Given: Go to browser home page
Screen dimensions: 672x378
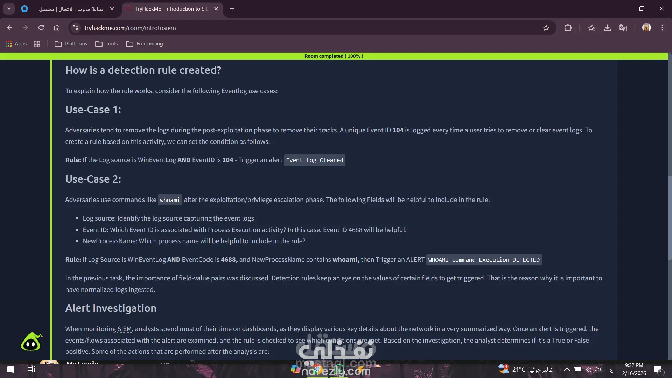Looking at the screenshot, I should [x=57, y=28].
